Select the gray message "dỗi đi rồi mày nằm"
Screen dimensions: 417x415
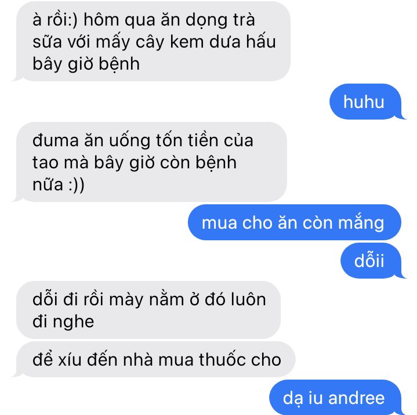coord(148,310)
